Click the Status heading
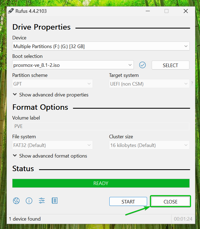This screenshot has height=229, width=200. (23, 168)
